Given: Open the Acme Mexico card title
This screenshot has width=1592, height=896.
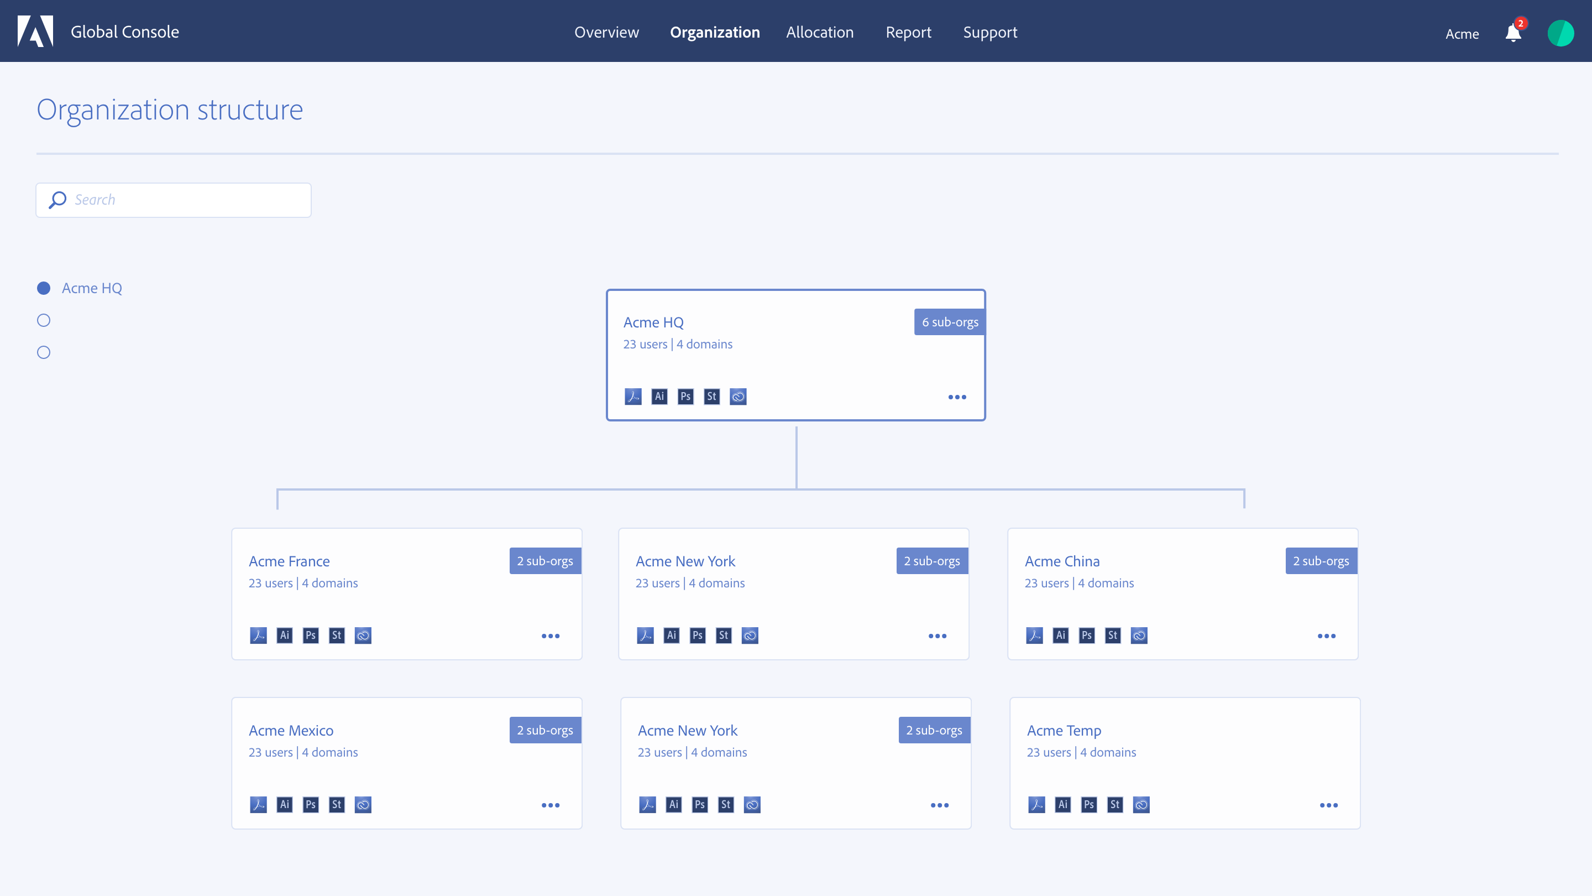Looking at the screenshot, I should (x=291, y=730).
